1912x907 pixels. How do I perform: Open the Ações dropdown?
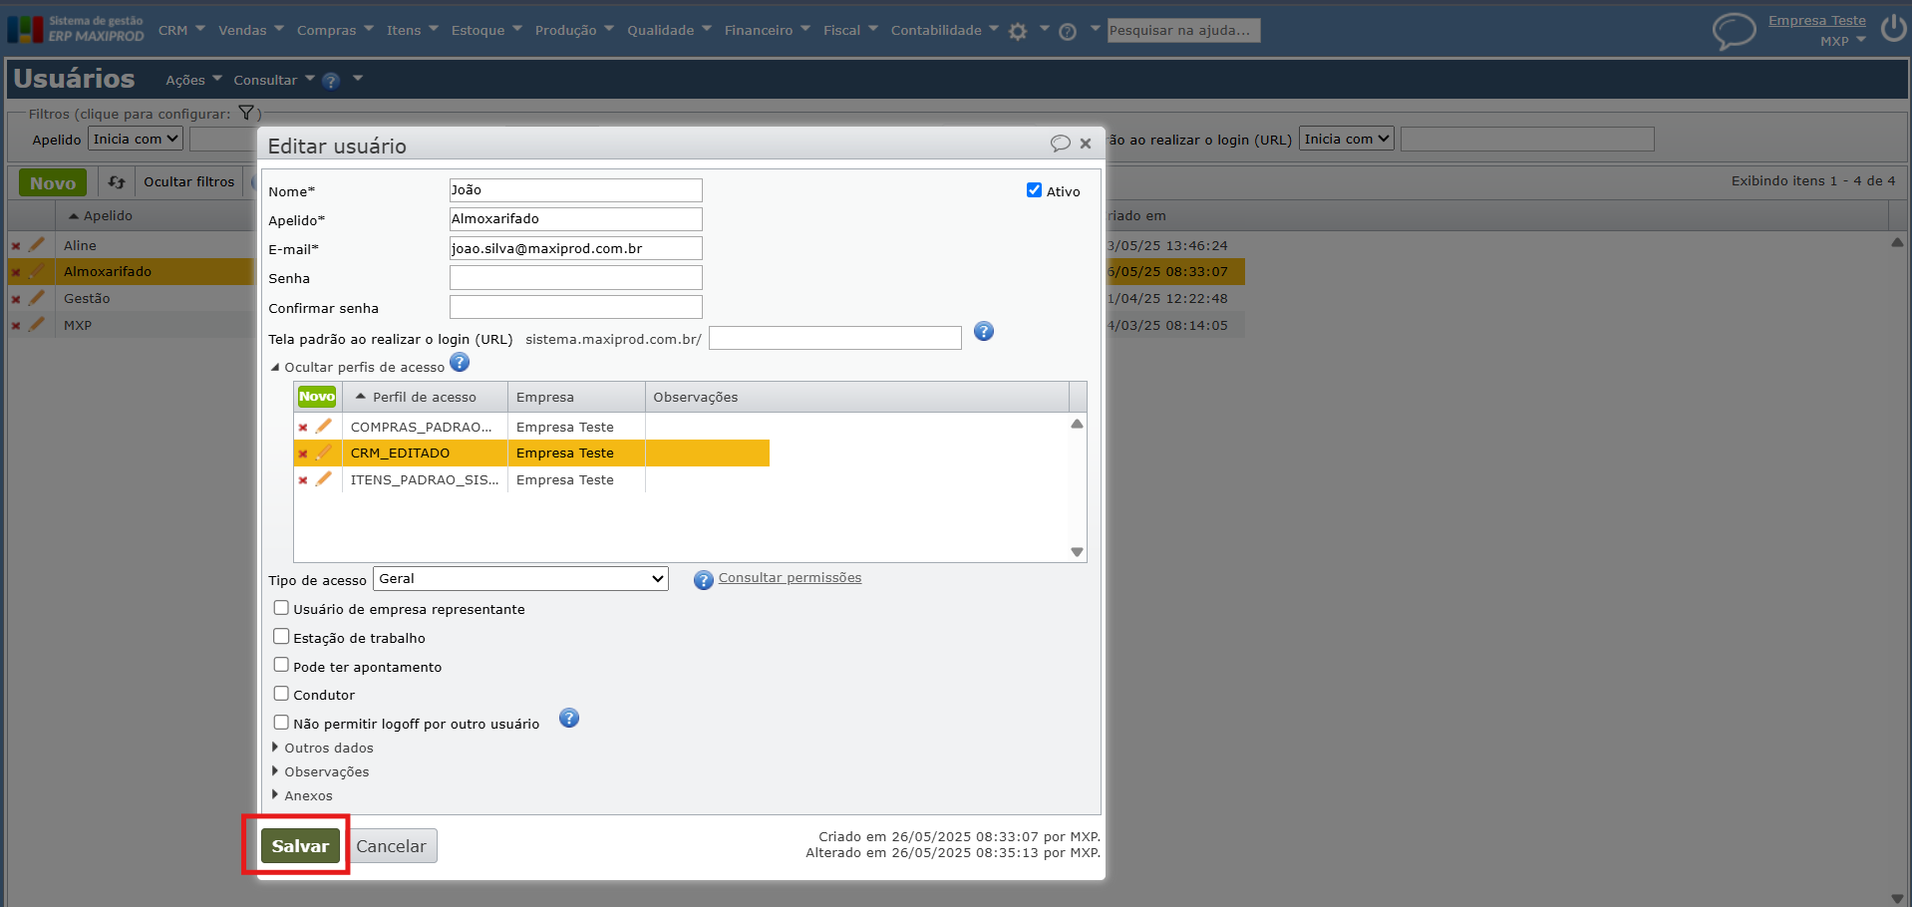193,81
